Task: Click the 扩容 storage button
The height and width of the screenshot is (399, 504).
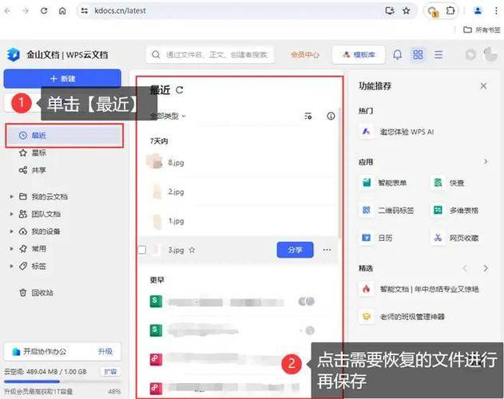Action: (x=110, y=372)
